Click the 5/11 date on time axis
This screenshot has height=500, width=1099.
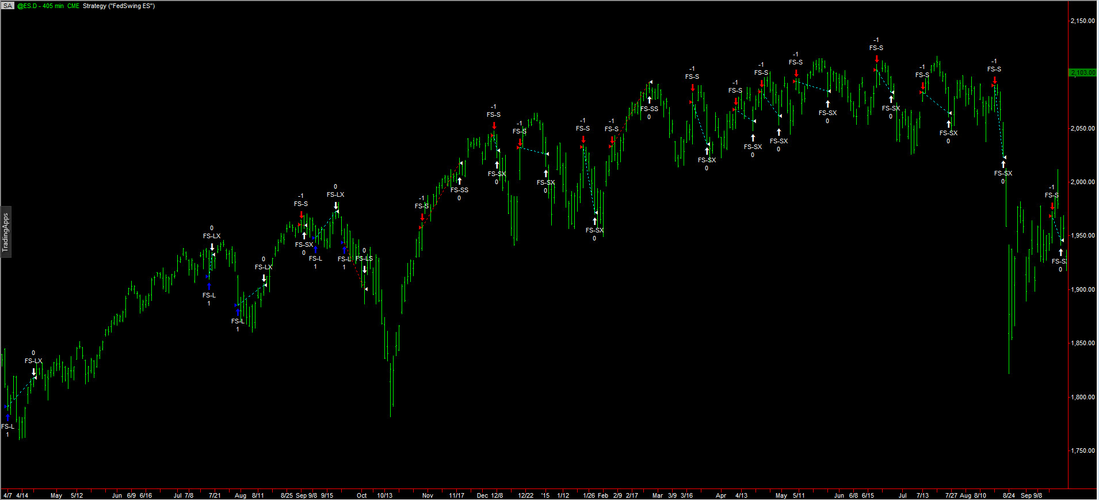pos(799,495)
